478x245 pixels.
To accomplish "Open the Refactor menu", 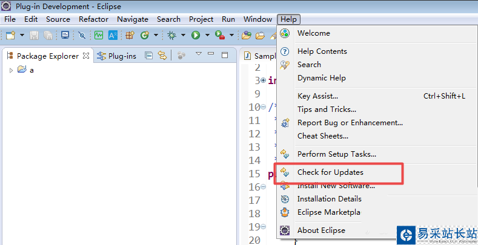I will coord(93,19).
